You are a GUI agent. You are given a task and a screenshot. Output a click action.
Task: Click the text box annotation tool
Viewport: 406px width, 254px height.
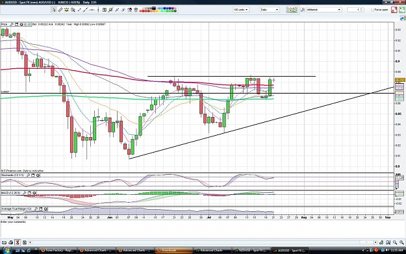point(105,10)
